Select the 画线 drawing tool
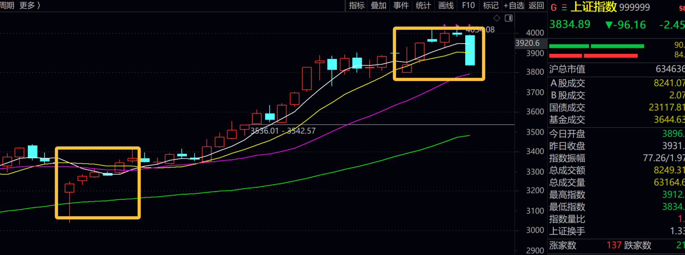 446,6
